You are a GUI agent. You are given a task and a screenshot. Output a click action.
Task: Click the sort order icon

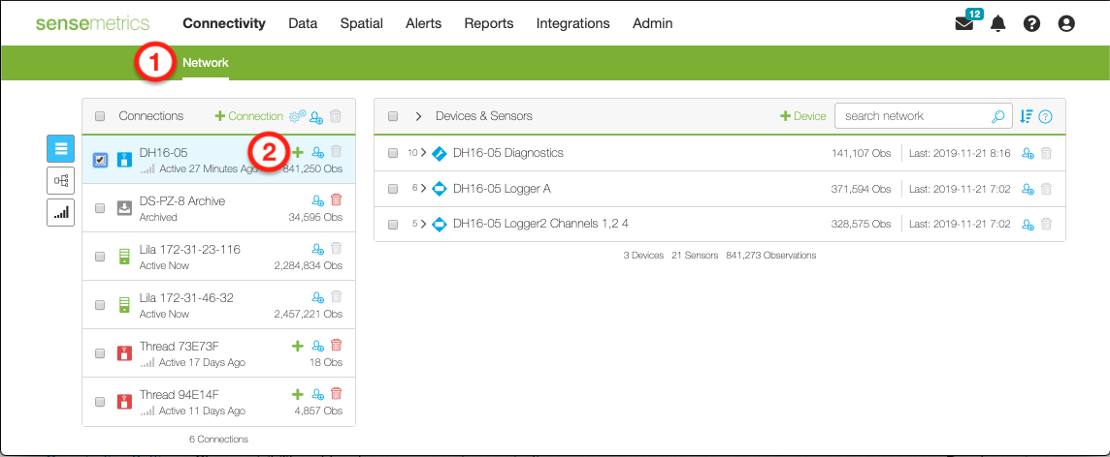pos(1027,116)
